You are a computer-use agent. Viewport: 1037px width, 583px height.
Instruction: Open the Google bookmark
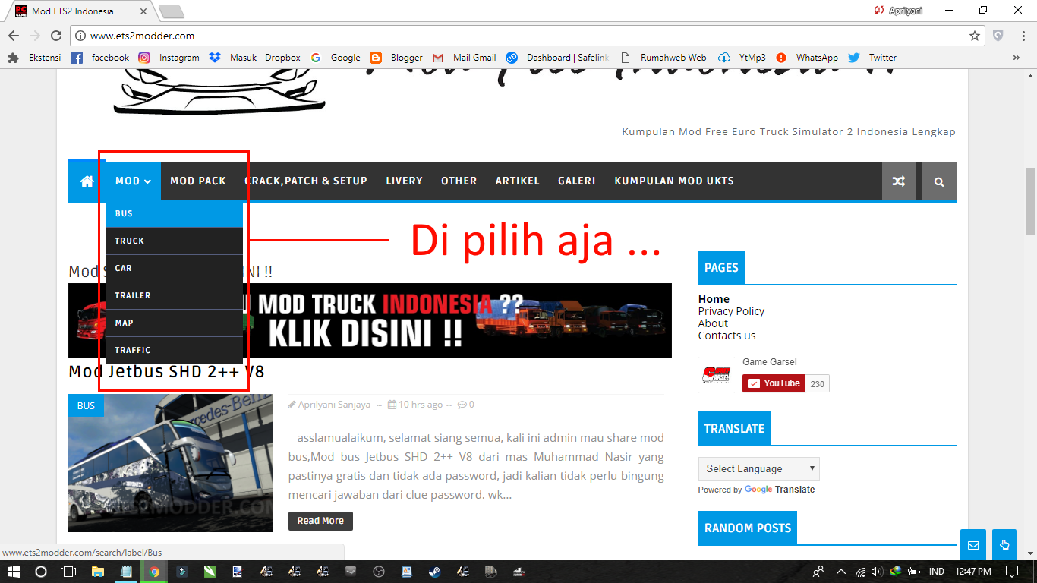click(336, 58)
